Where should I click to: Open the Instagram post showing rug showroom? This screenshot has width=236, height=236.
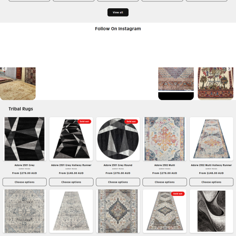[18, 83]
